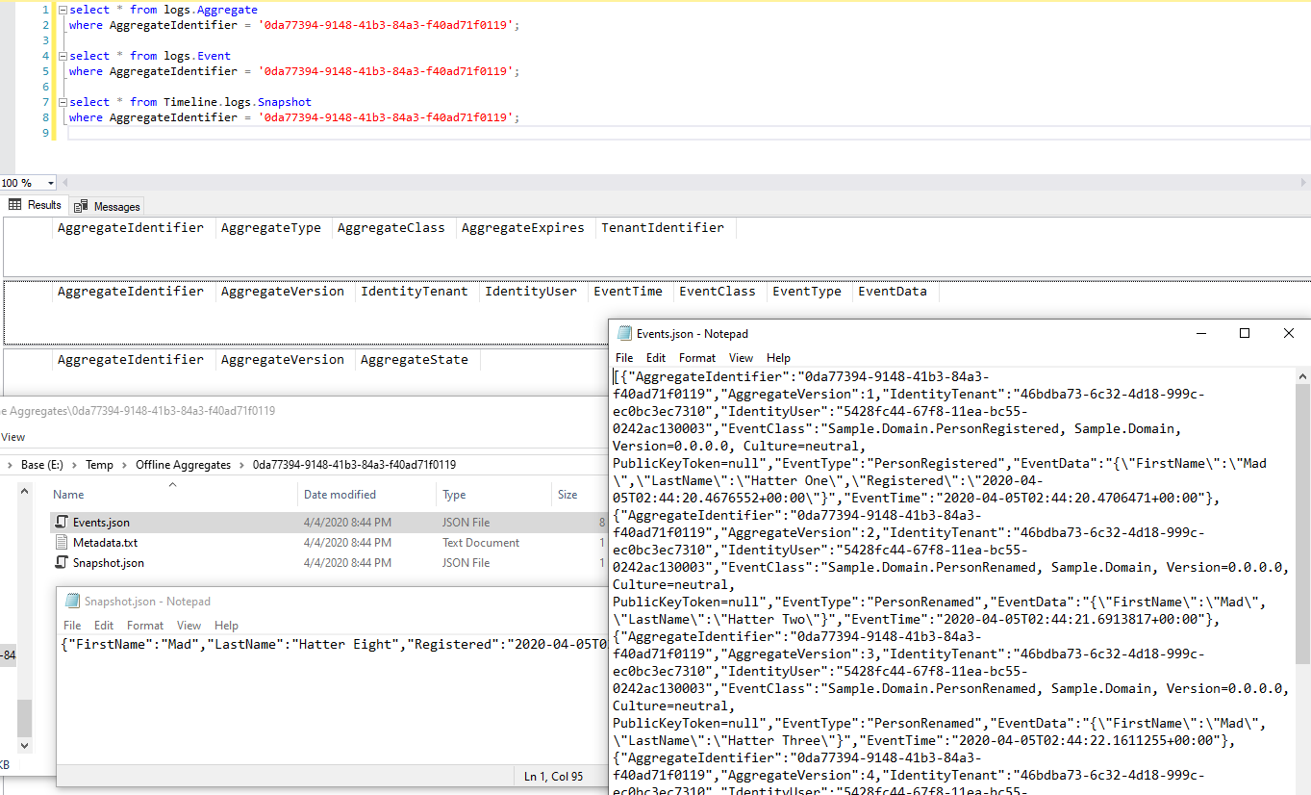Select Metadata.txt file in Explorer

click(x=105, y=543)
